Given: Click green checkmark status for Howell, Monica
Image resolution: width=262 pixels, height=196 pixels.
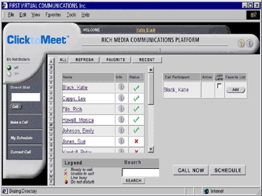Looking at the screenshot, I should [x=136, y=120].
